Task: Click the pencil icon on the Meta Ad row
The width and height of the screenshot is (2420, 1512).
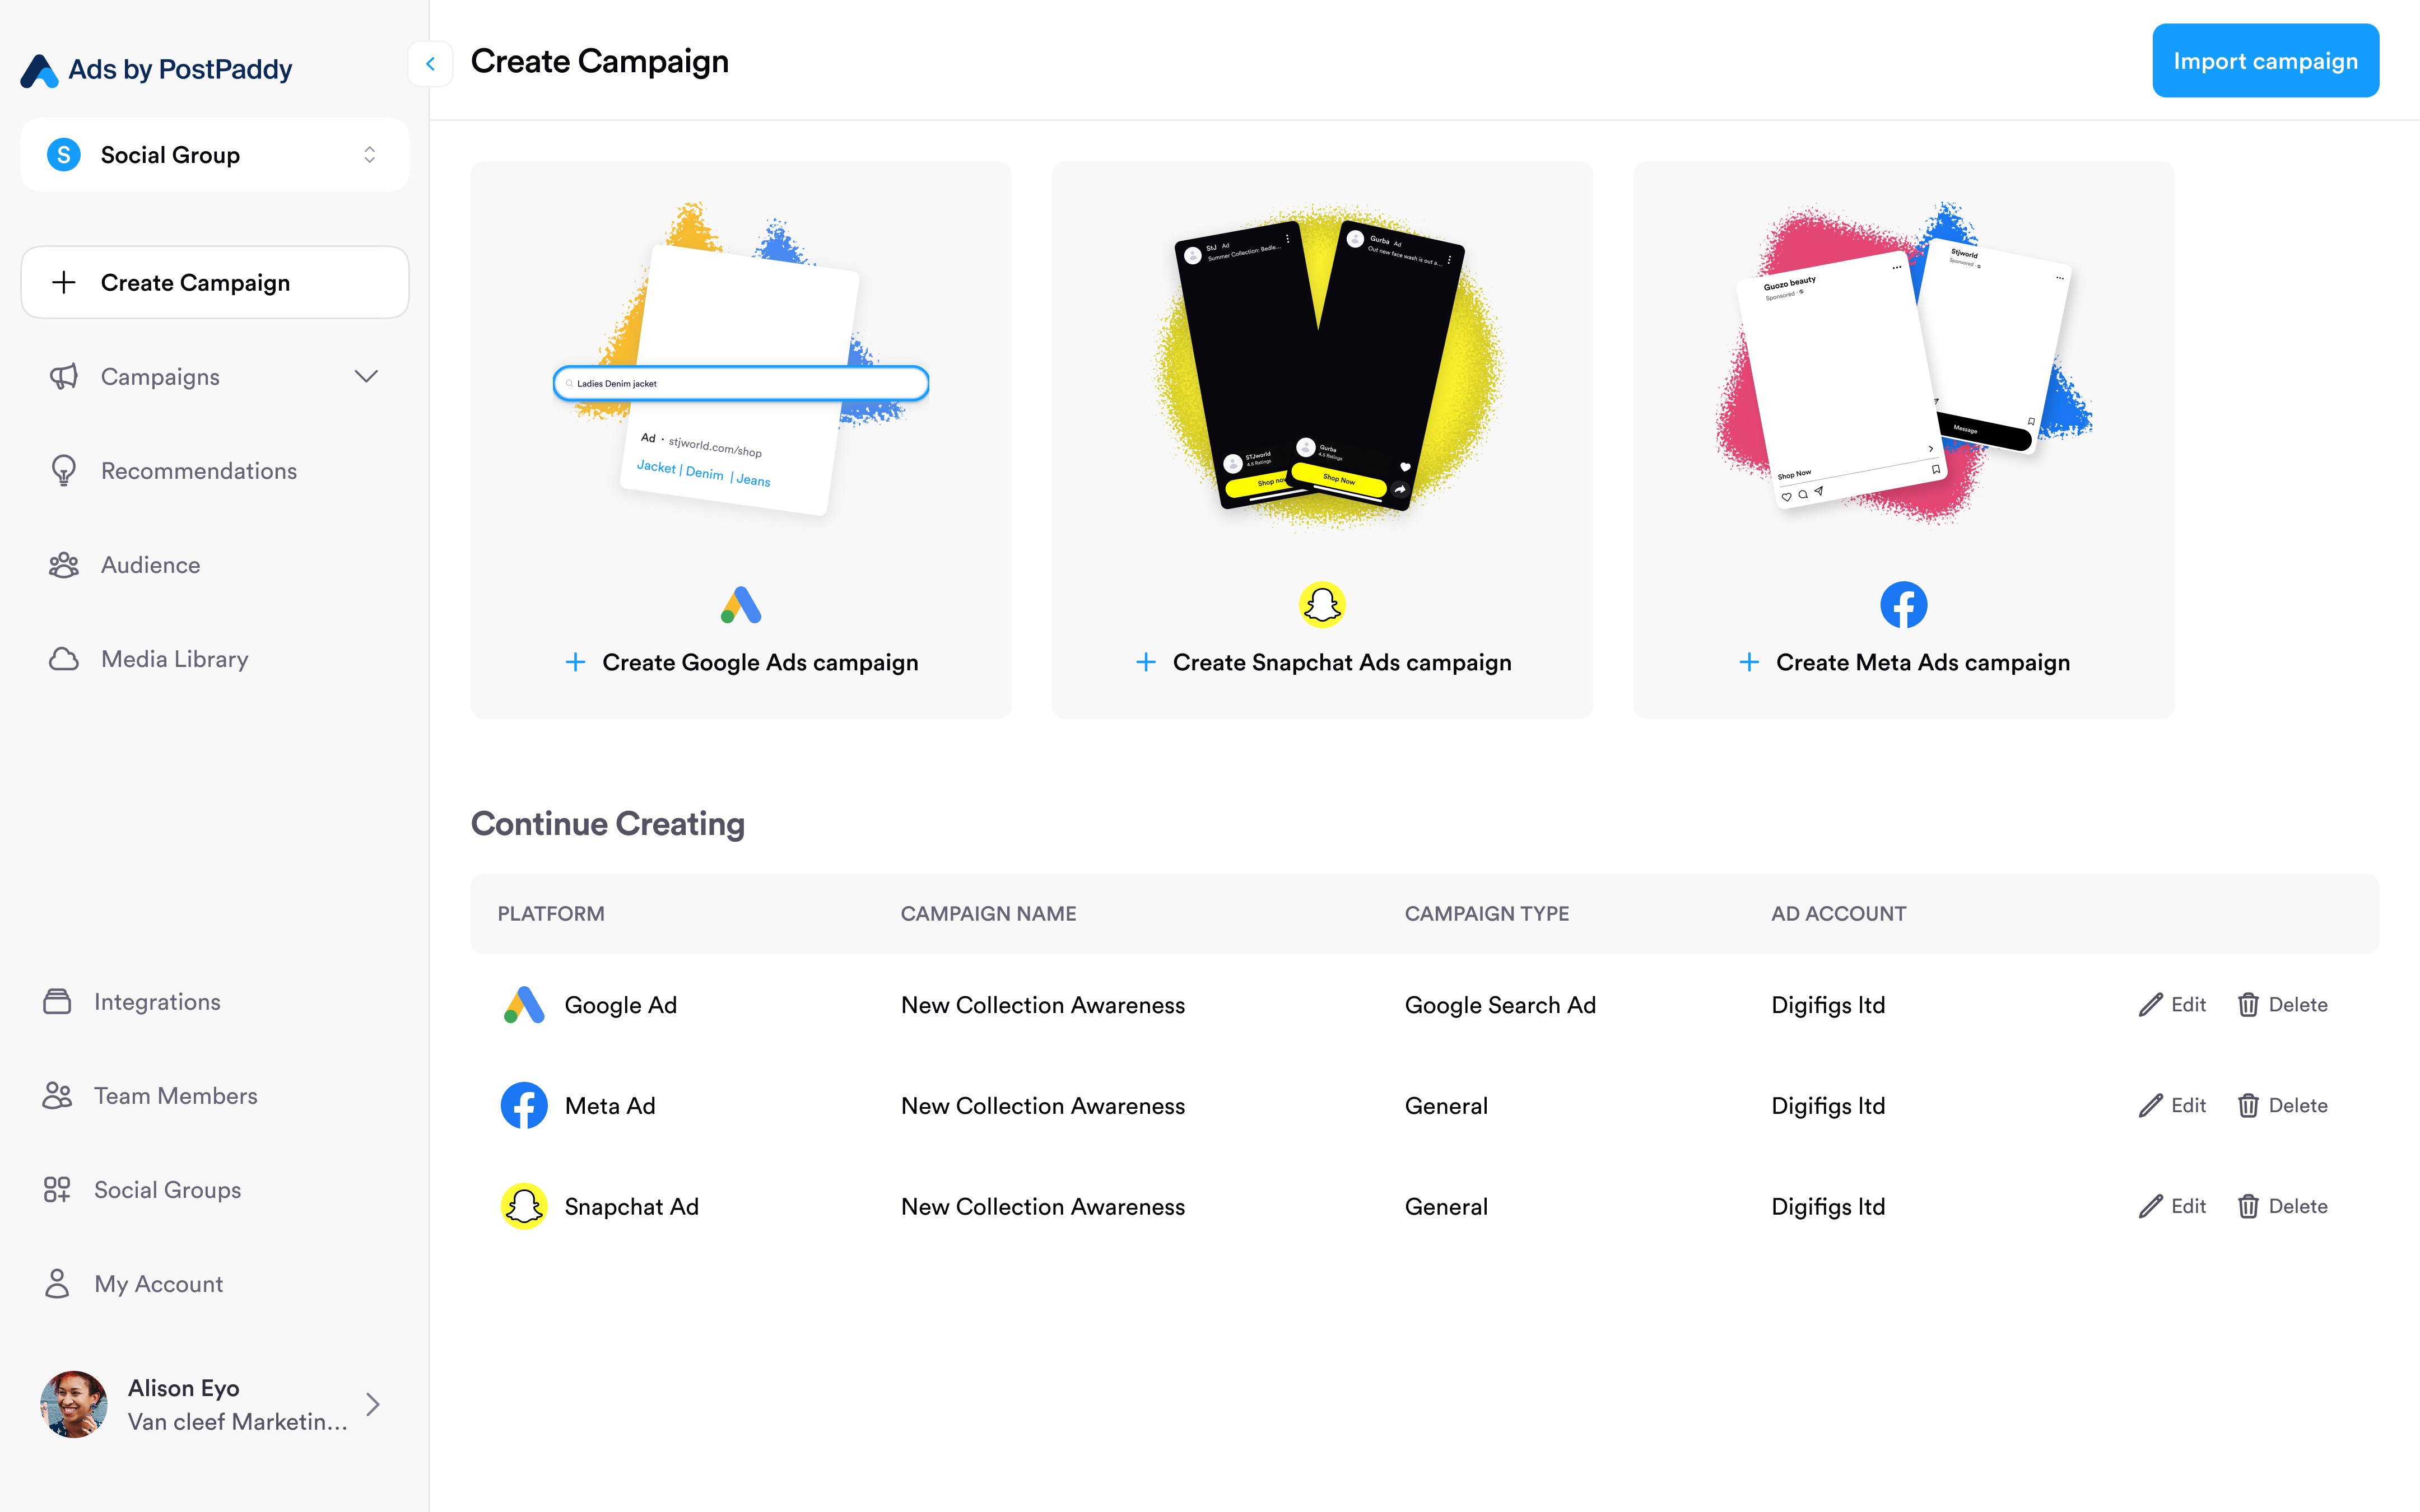Action: (2150, 1106)
